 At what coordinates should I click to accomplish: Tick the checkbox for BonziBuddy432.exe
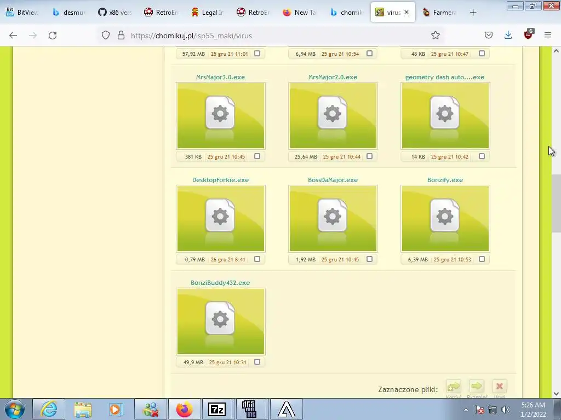257,362
